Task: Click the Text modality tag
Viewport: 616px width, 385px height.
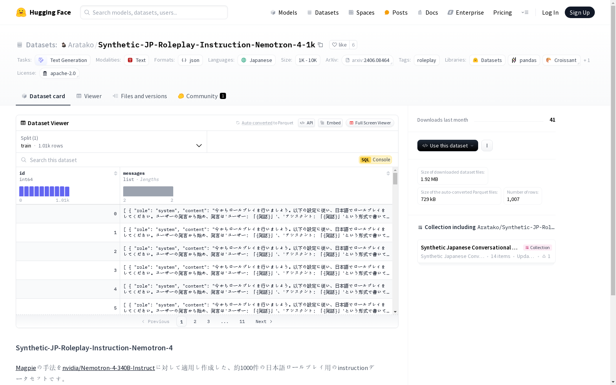Action: [136, 60]
